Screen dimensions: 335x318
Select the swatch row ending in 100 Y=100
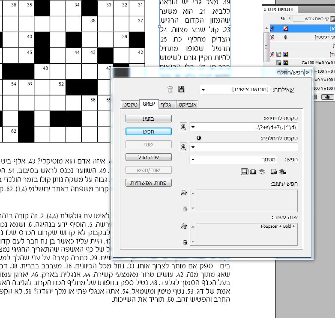[324, 88]
